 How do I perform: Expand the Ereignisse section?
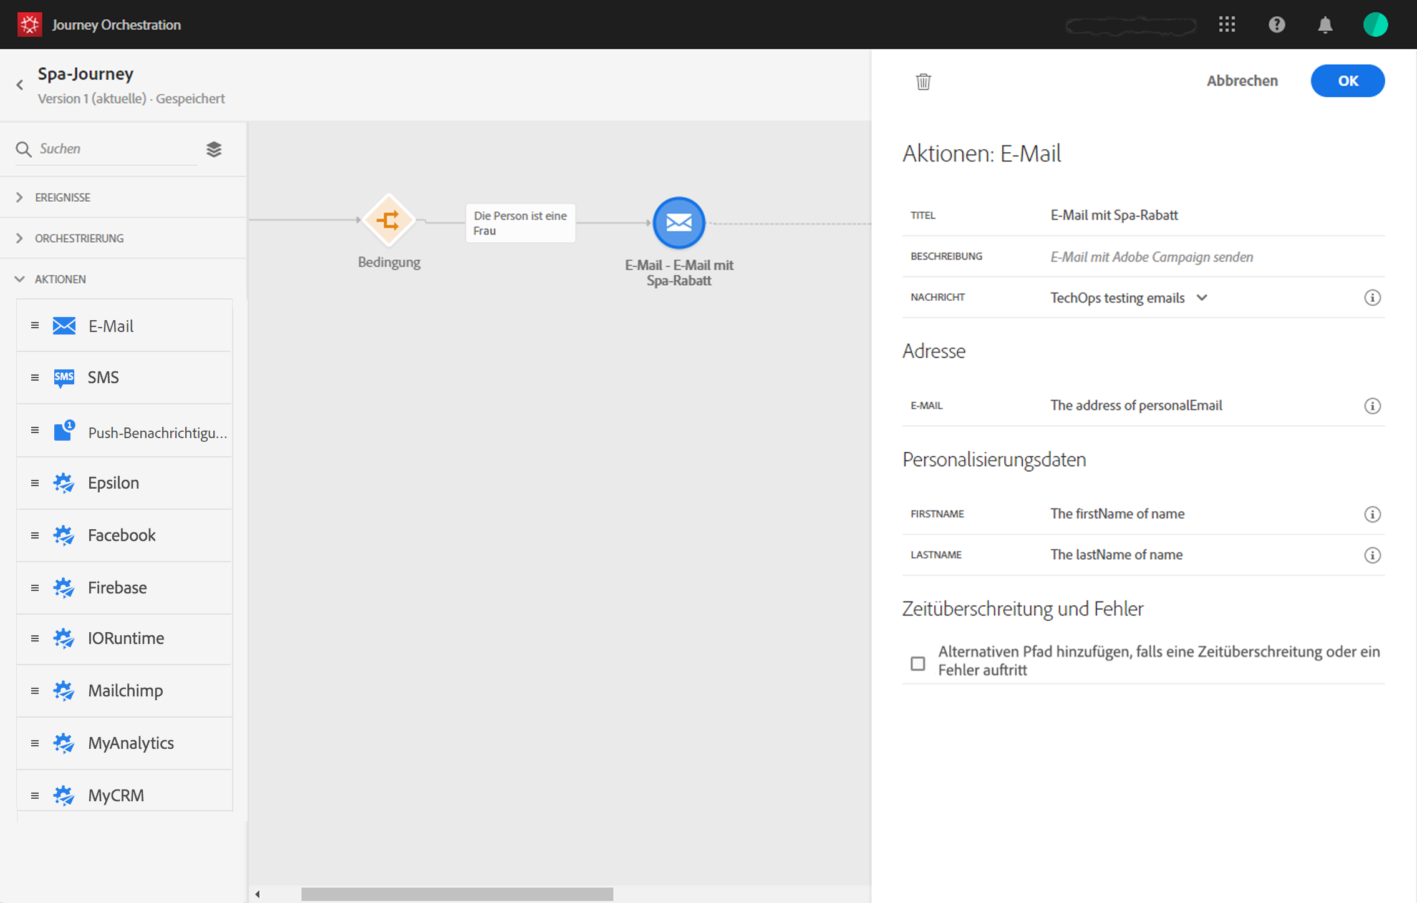click(62, 197)
